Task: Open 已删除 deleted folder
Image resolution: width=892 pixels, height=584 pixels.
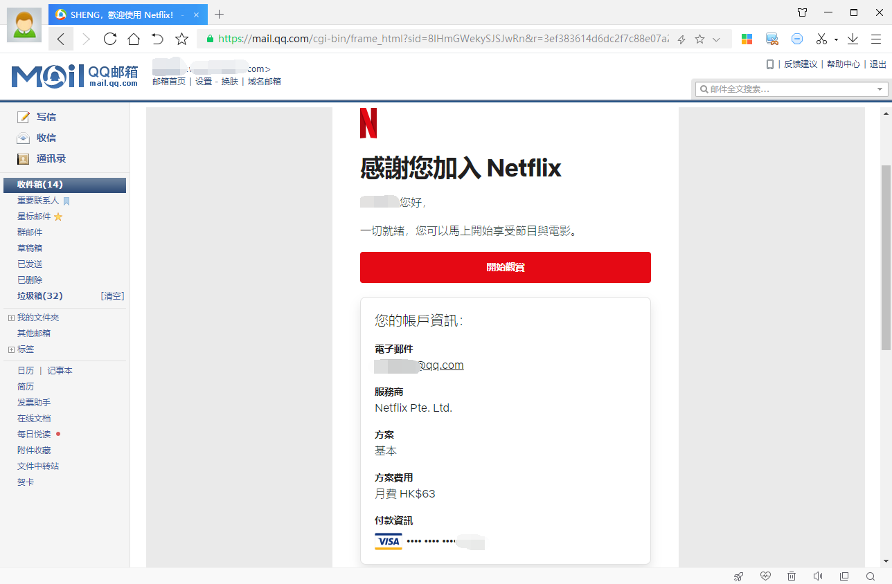Action: pyautogui.click(x=30, y=280)
